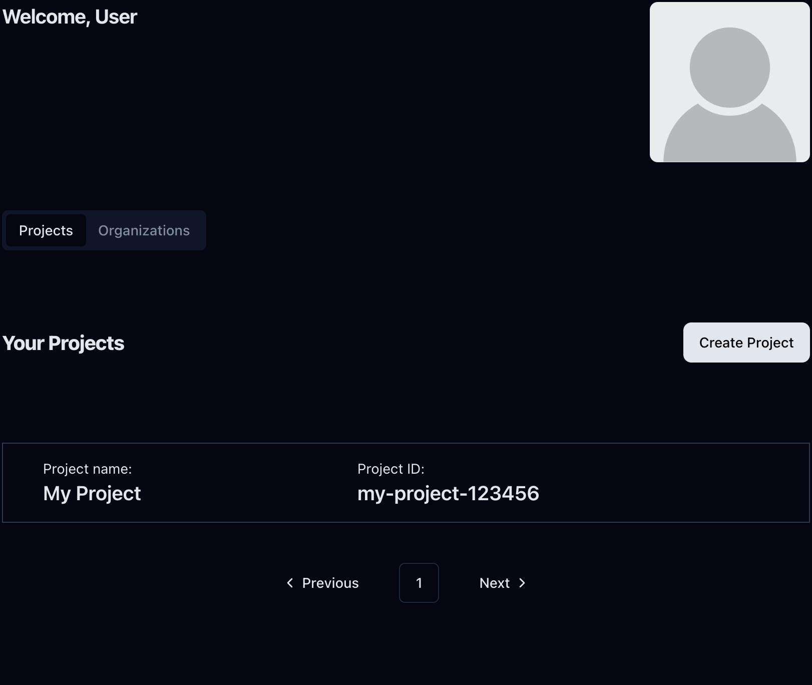Click the "Project ID:" label
The image size is (812, 685).
coord(390,469)
